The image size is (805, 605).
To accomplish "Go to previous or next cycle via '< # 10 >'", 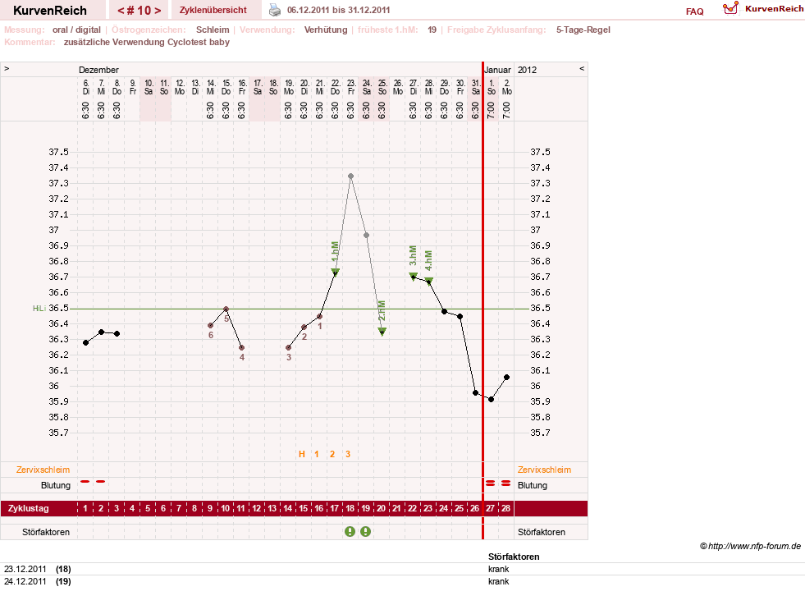I will [140, 11].
